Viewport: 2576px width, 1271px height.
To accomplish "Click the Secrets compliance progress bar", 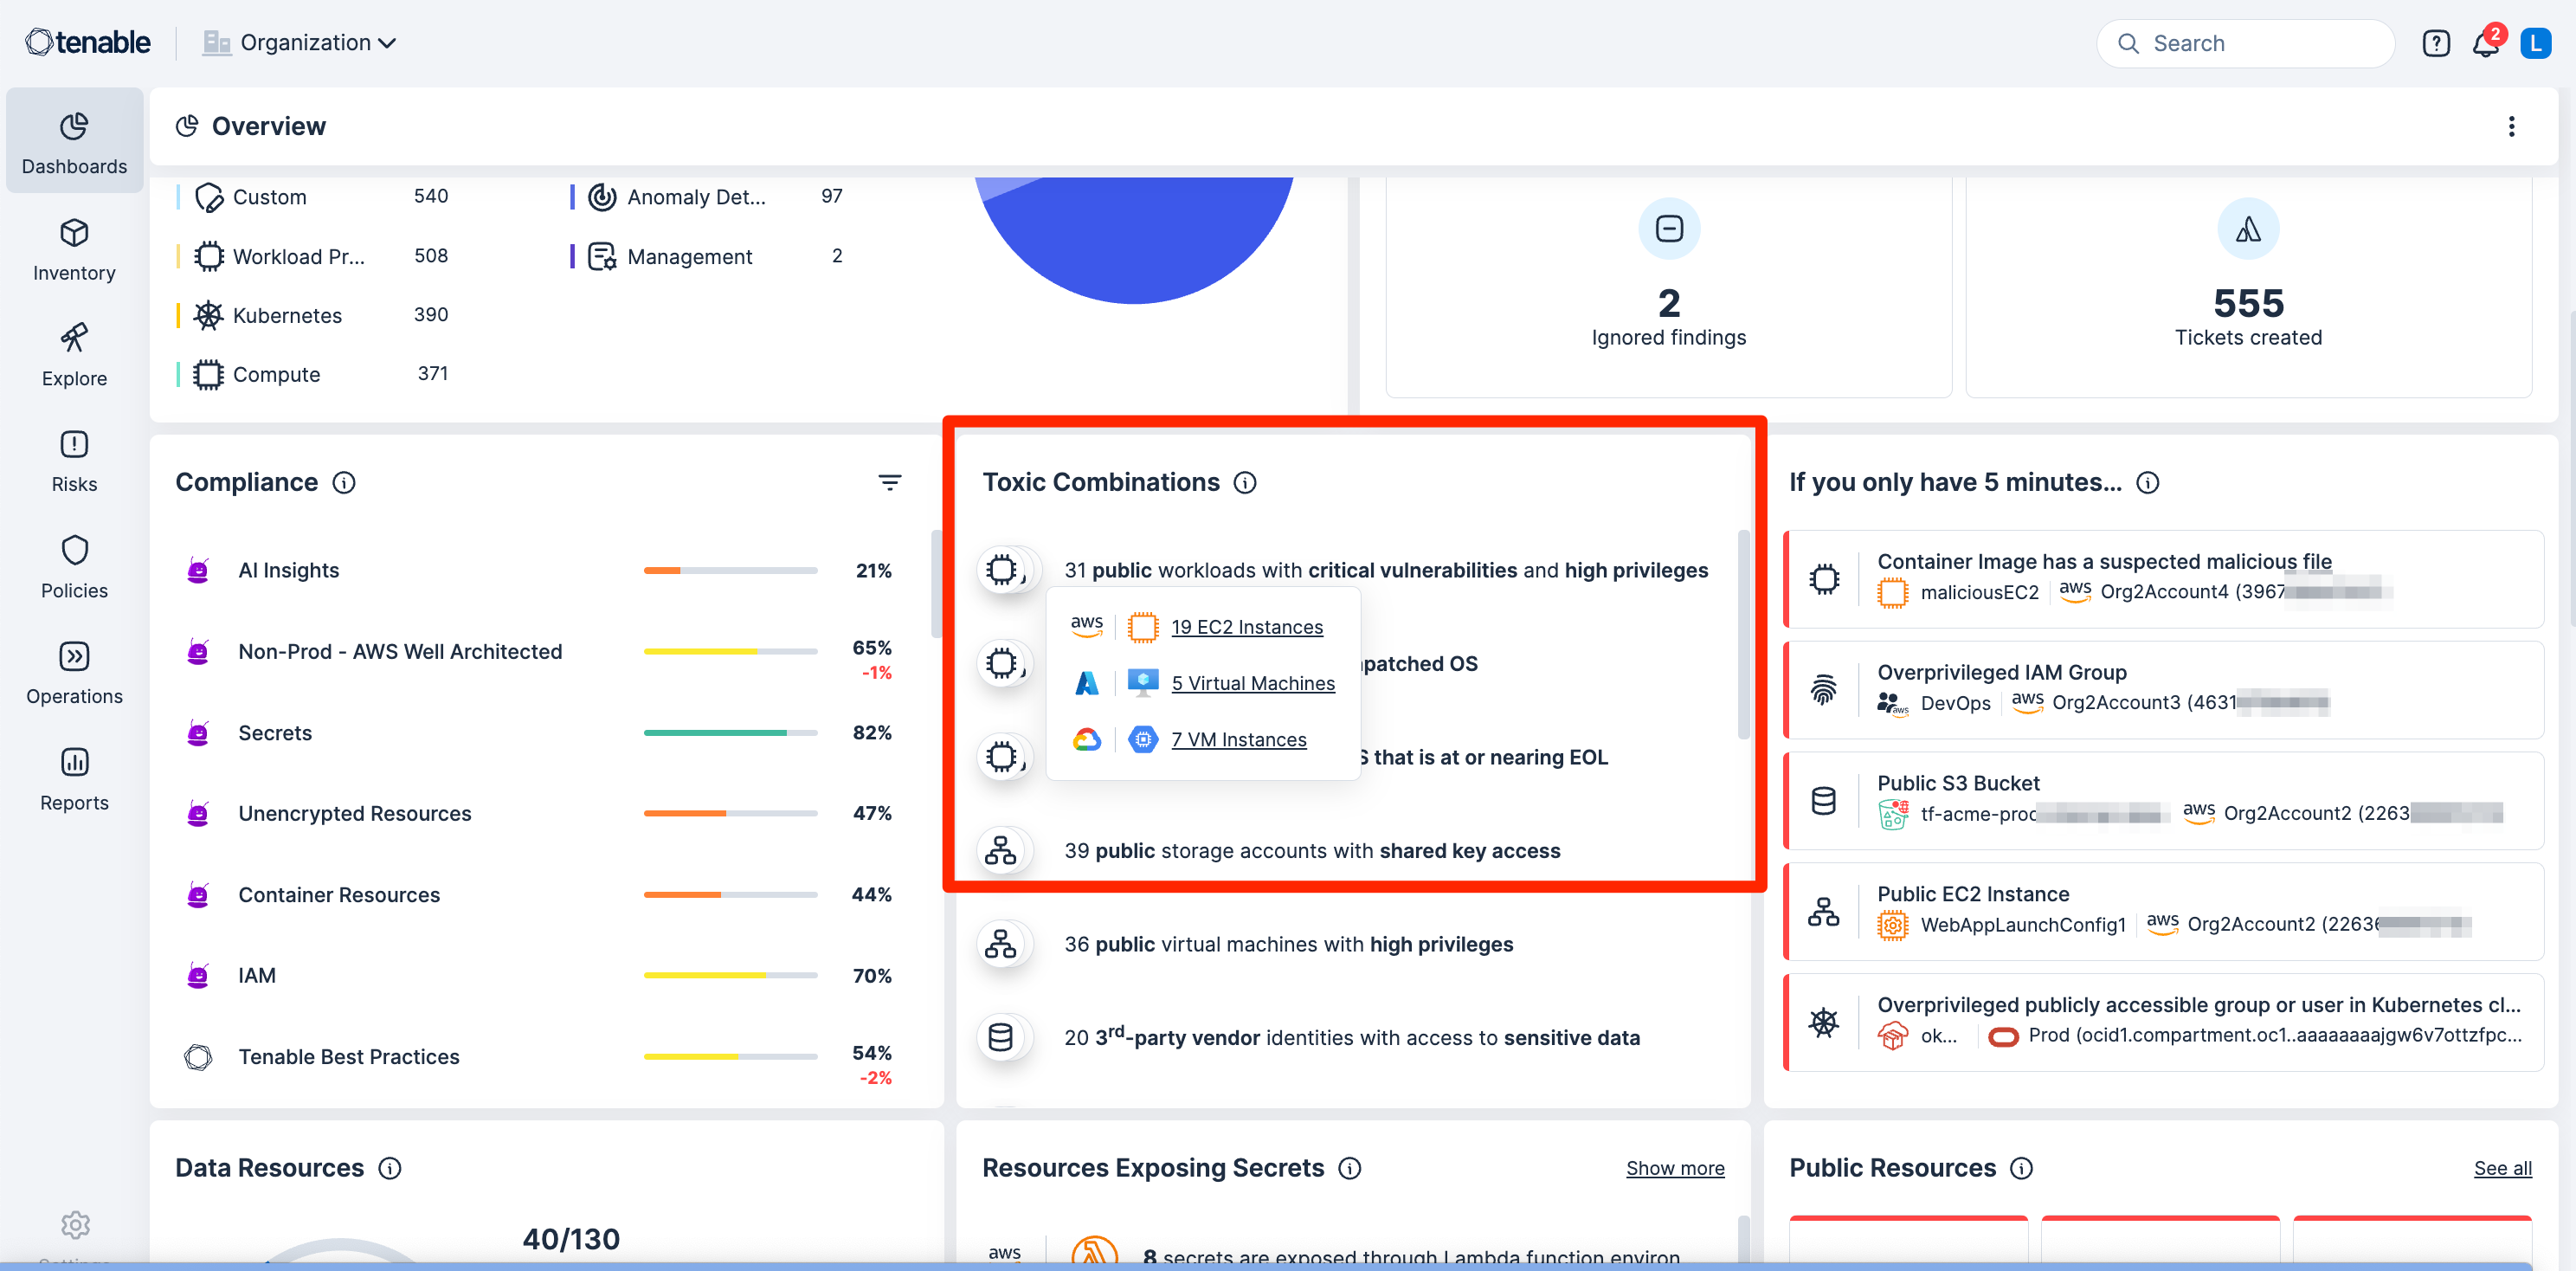I will tap(730, 733).
